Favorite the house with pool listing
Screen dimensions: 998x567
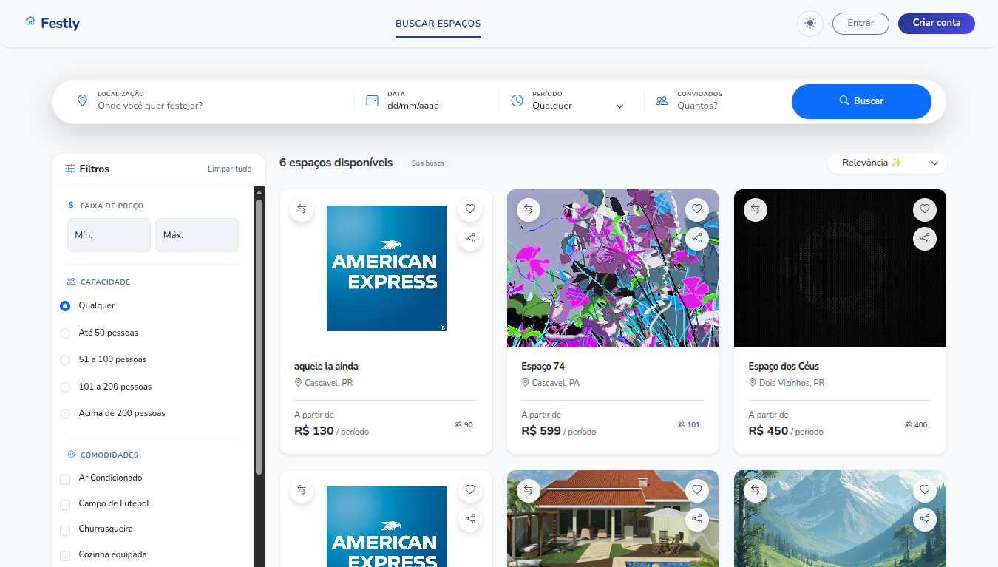[697, 490]
